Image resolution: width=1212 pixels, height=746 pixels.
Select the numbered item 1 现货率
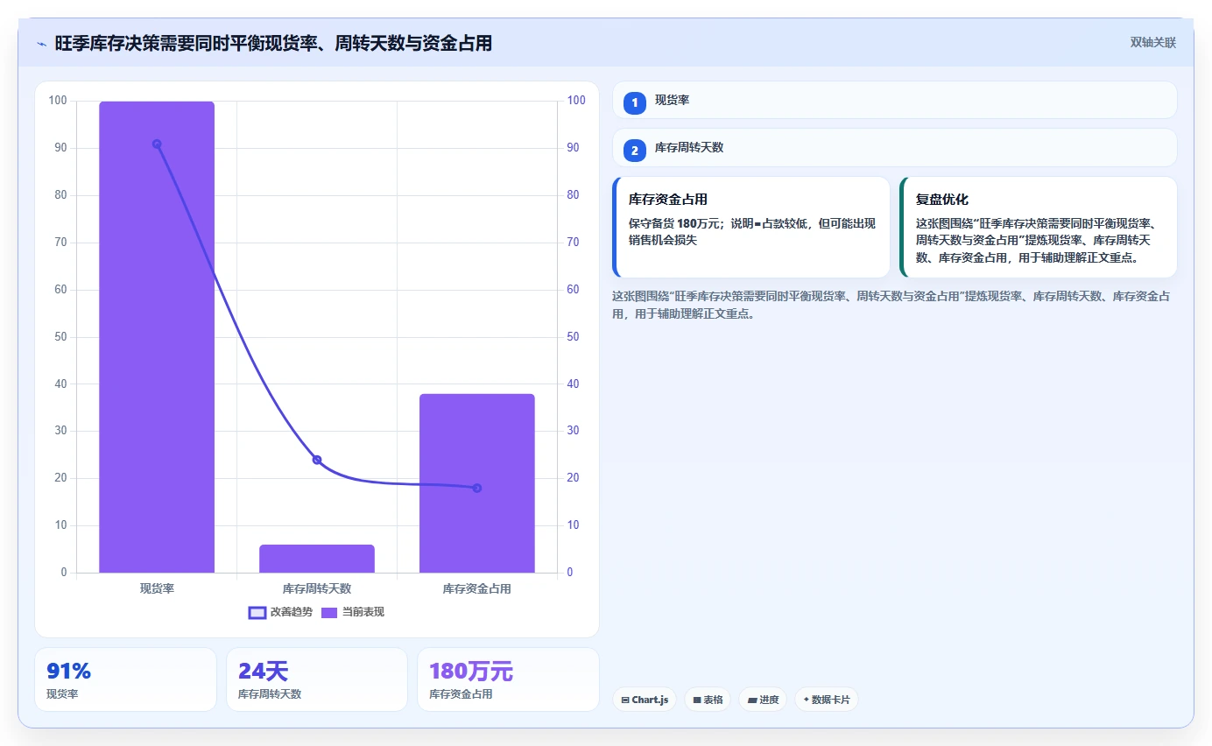(894, 100)
